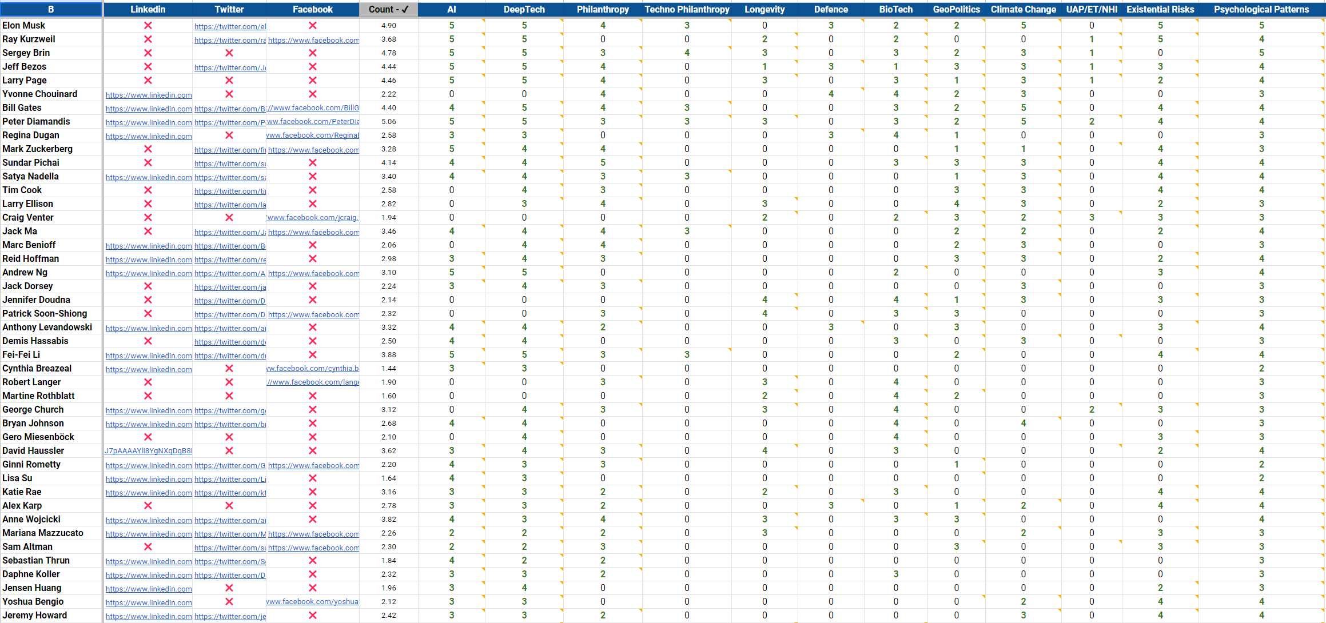
Task: Select the Anthony Levandowski name cell
Action: pos(47,328)
